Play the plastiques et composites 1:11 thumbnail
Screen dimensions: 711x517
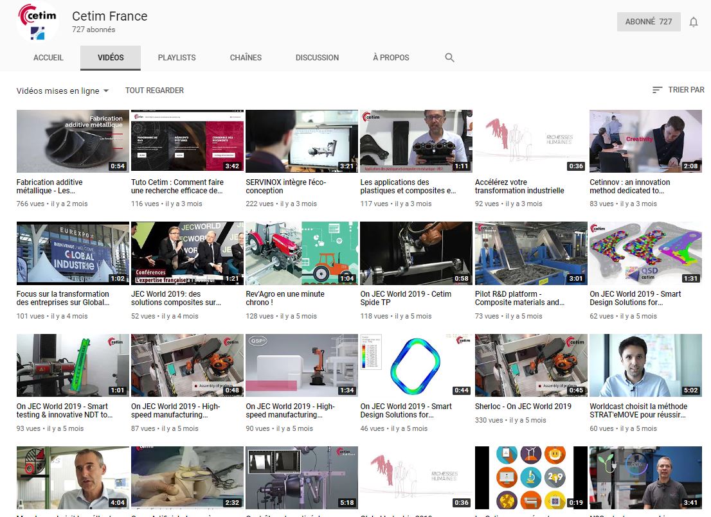(417, 141)
